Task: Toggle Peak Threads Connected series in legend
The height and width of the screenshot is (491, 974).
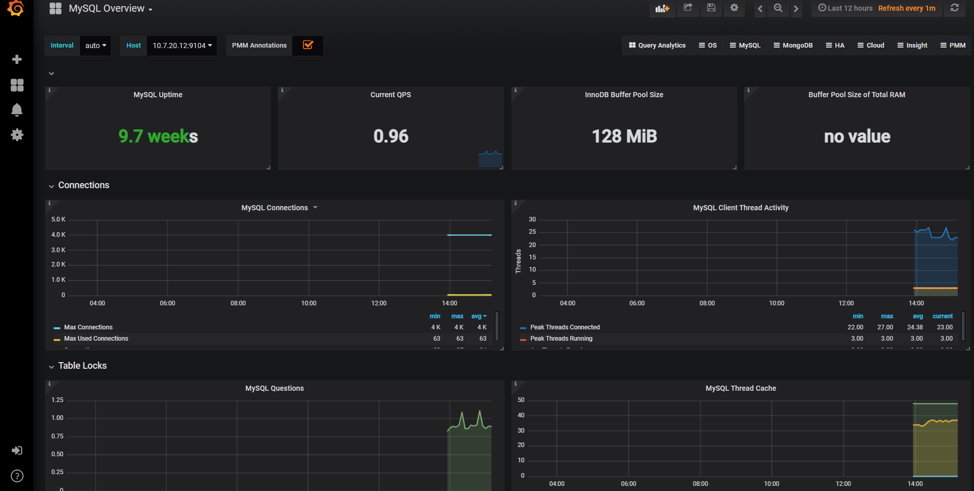Action: click(x=565, y=327)
